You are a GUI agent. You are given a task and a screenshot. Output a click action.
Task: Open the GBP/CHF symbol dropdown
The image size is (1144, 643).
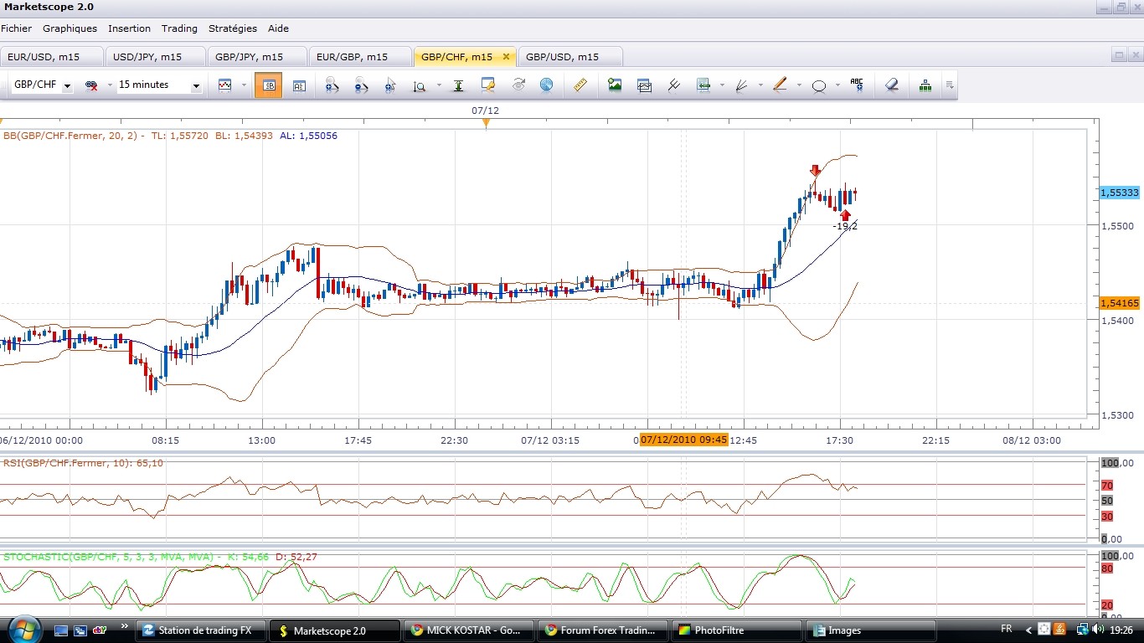point(67,86)
